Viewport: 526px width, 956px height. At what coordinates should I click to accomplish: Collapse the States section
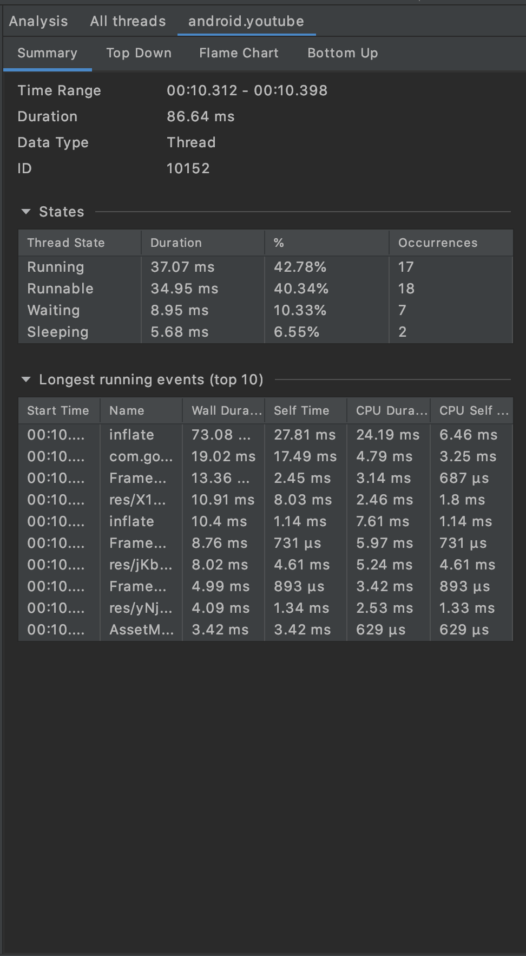[x=26, y=212]
